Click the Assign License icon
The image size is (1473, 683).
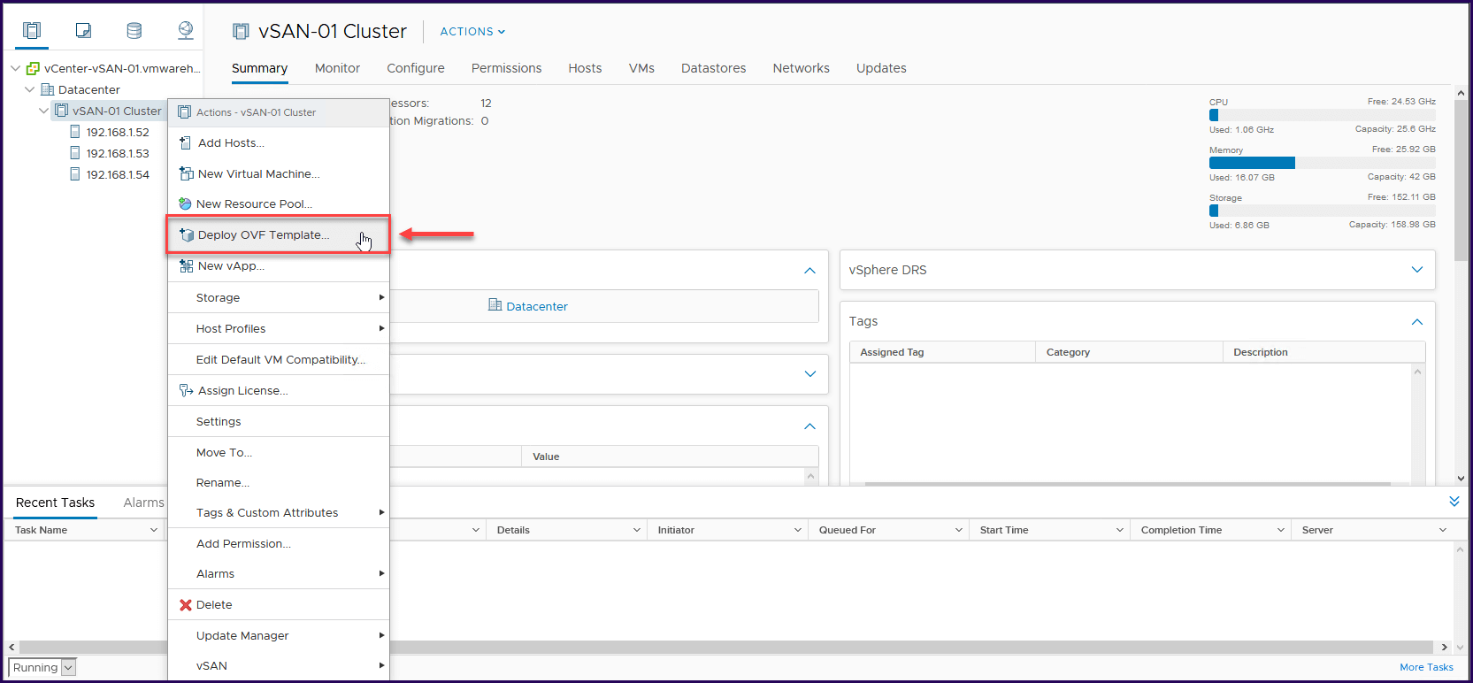tap(186, 390)
